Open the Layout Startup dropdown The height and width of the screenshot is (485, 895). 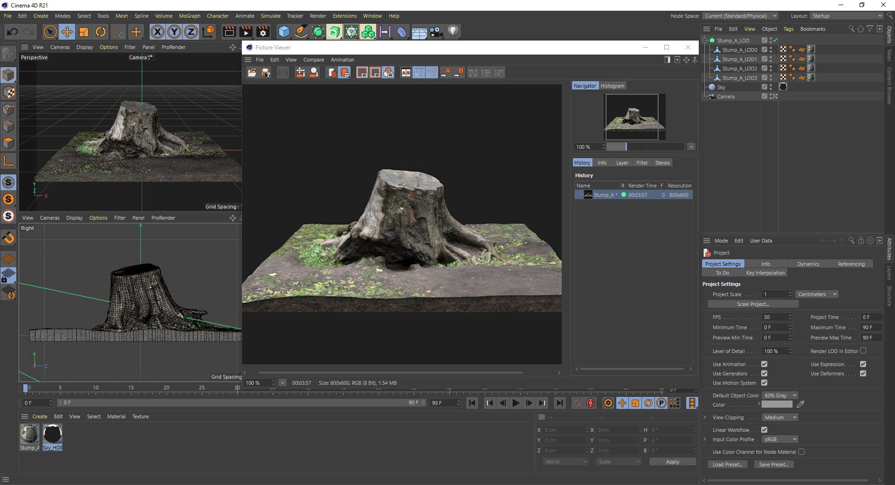pyautogui.click(x=847, y=16)
